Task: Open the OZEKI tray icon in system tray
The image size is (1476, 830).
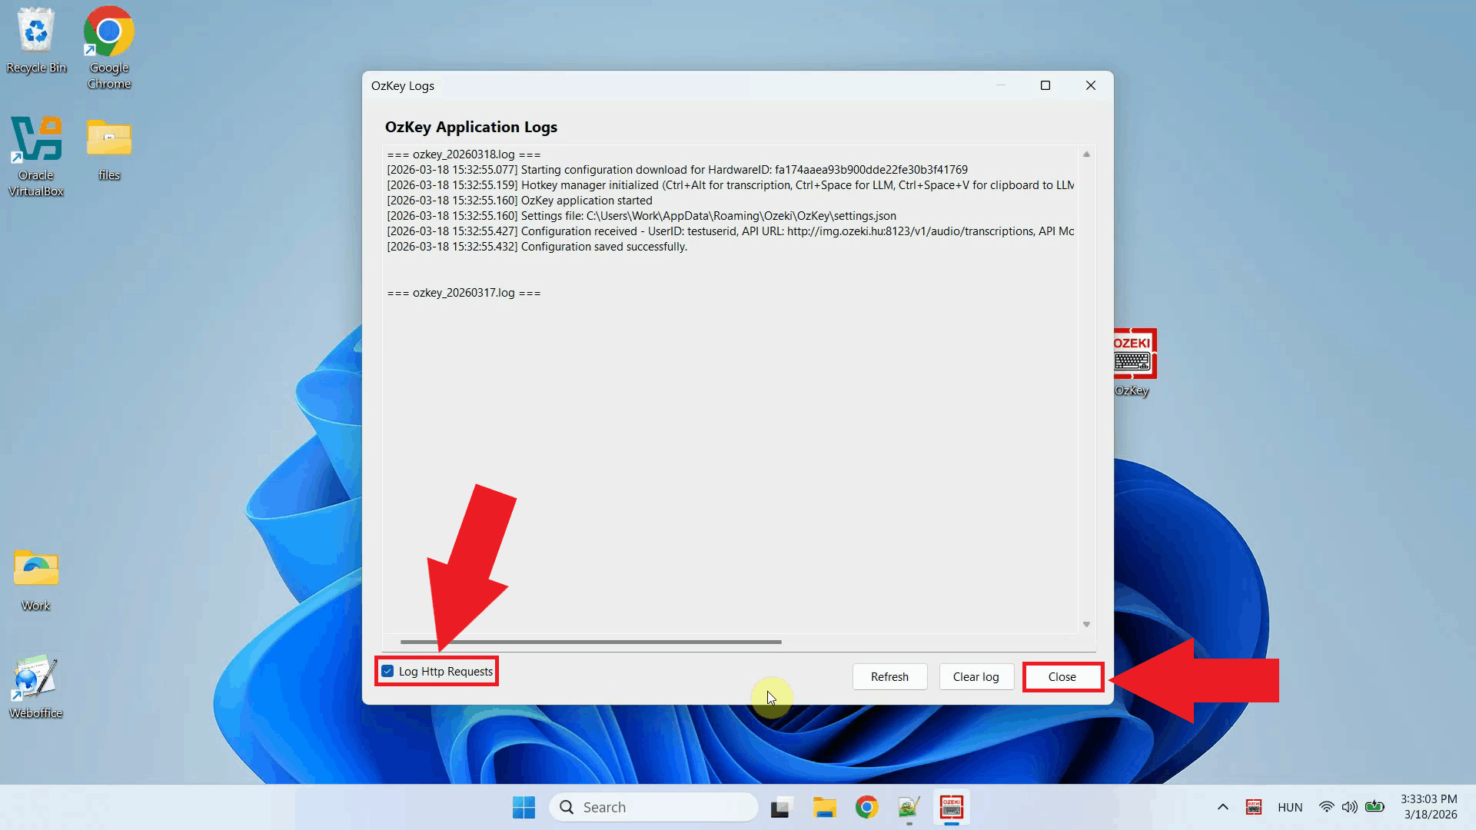Action: click(x=1254, y=807)
